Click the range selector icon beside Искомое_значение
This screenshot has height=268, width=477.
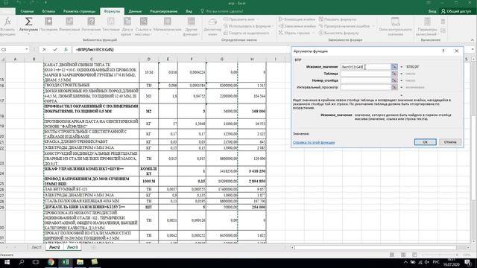394,66
